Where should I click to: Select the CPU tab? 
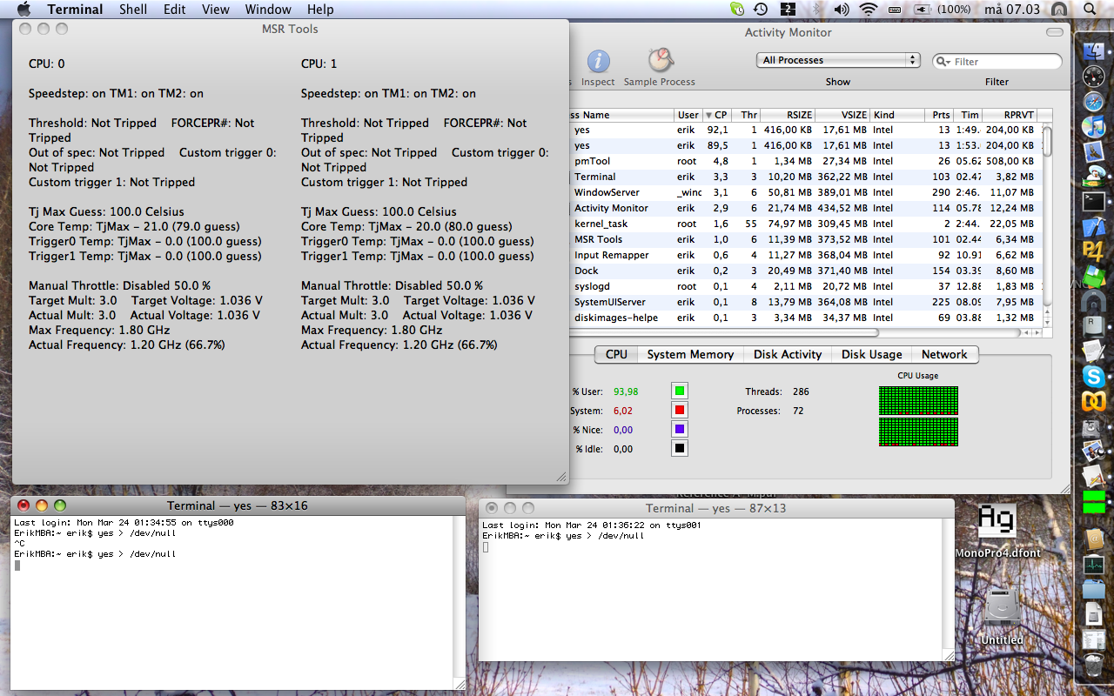pyautogui.click(x=616, y=354)
